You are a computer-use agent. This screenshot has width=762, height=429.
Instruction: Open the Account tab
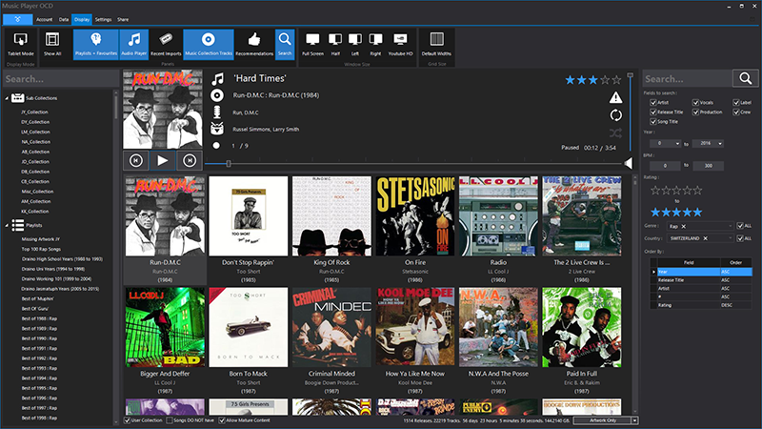tap(44, 19)
